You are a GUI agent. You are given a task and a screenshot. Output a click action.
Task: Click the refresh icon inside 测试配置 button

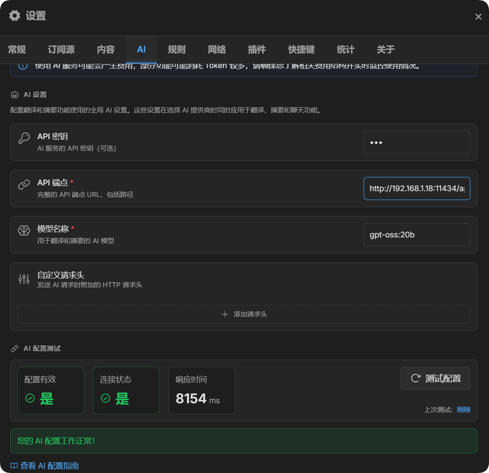[415, 378]
